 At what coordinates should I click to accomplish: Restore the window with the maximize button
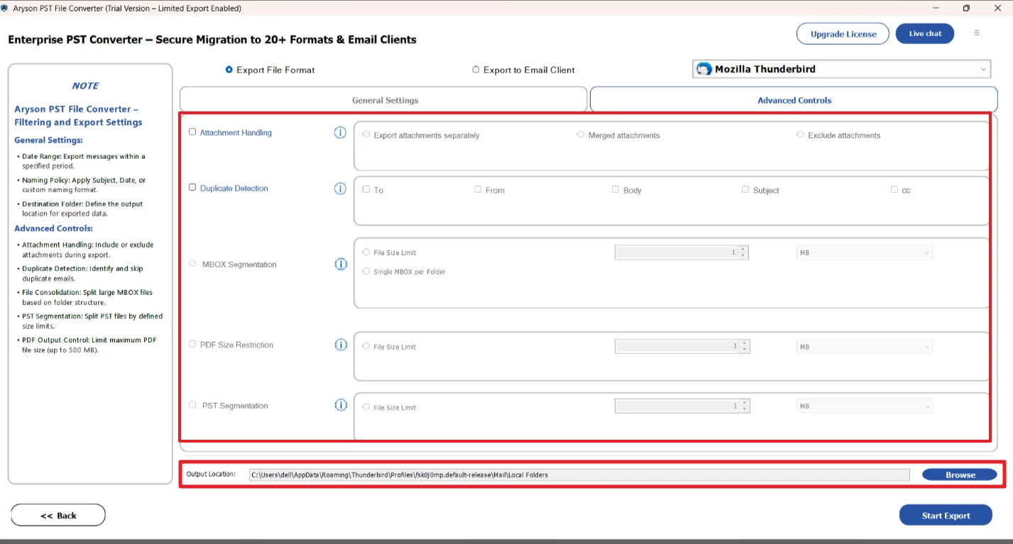click(966, 9)
